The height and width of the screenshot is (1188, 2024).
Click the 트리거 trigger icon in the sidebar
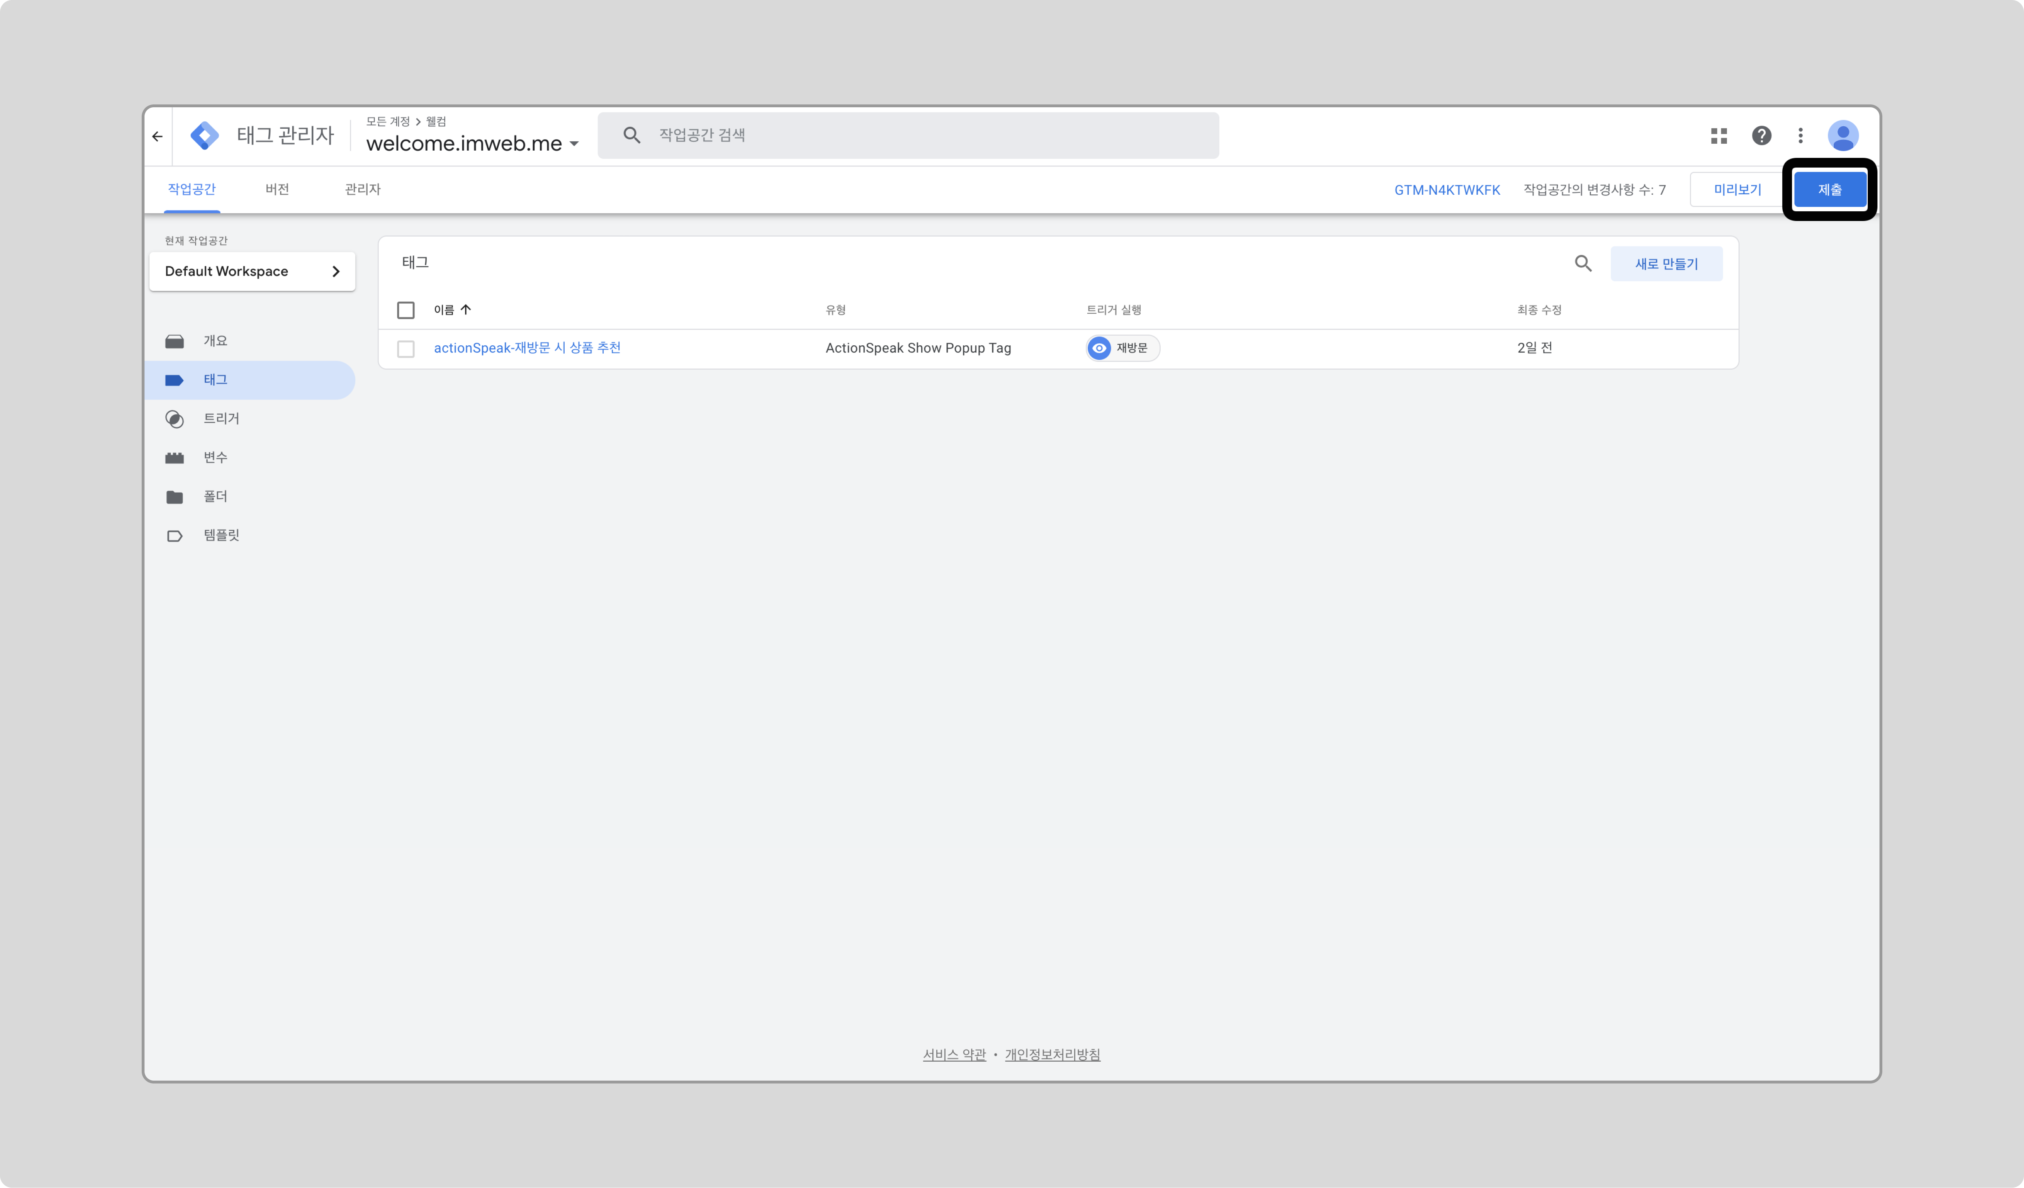pos(174,419)
